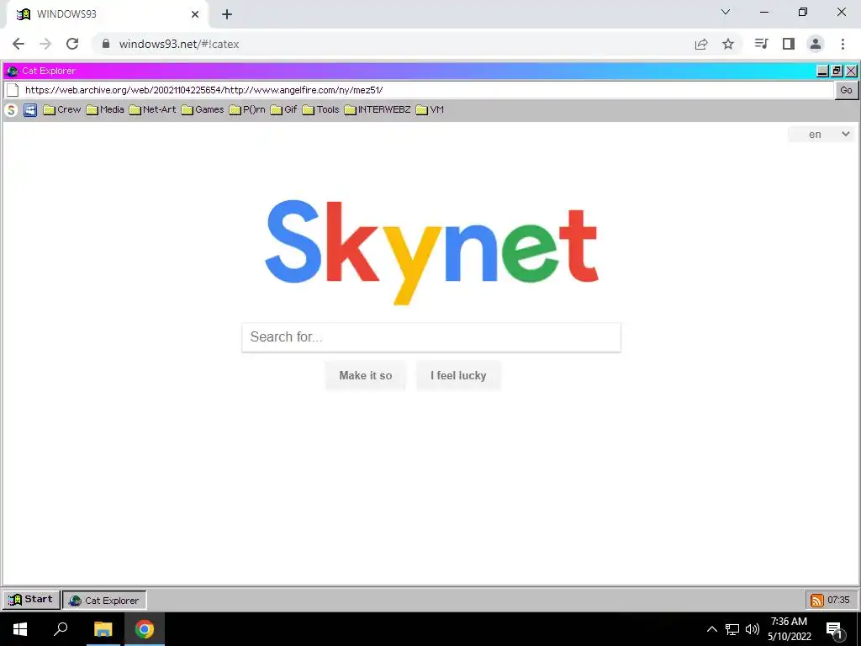
Task: Click the lock site-info icon
Action: 106,44
